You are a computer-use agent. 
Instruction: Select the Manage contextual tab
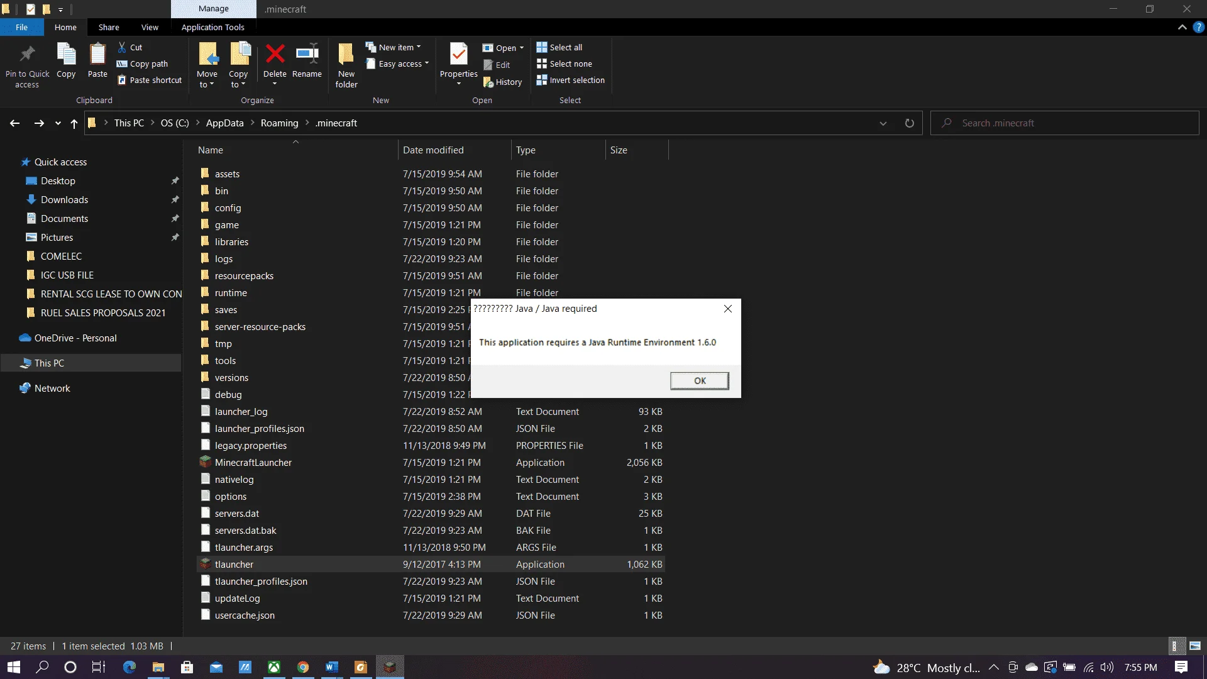pyautogui.click(x=214, y=9)
